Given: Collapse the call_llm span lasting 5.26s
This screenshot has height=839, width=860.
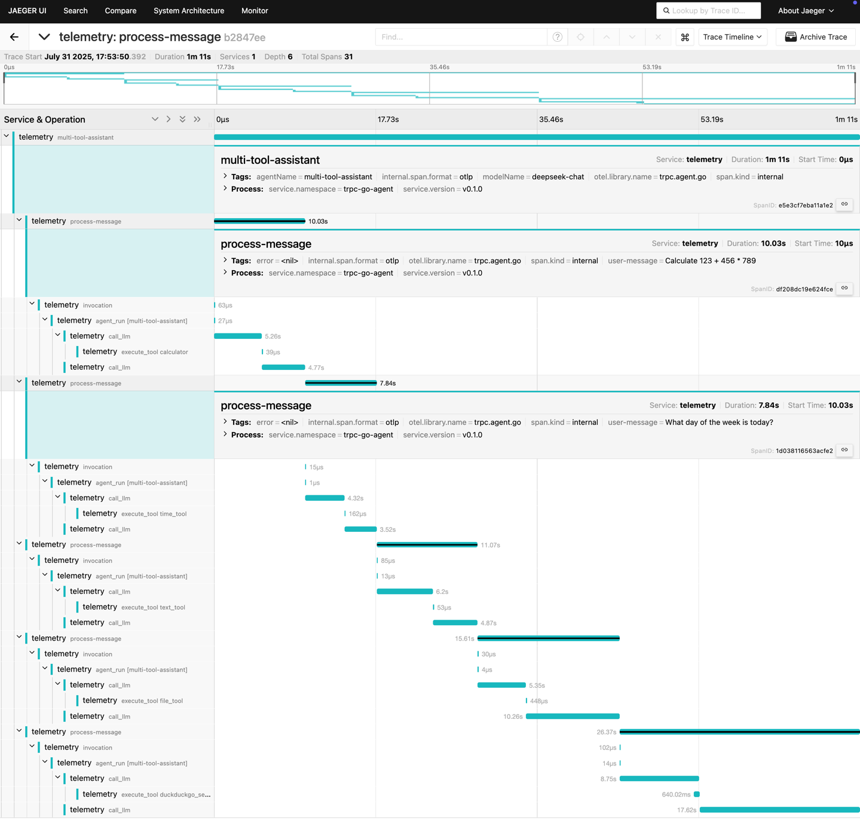Looking at the screenshot, I should pos(57,335).
